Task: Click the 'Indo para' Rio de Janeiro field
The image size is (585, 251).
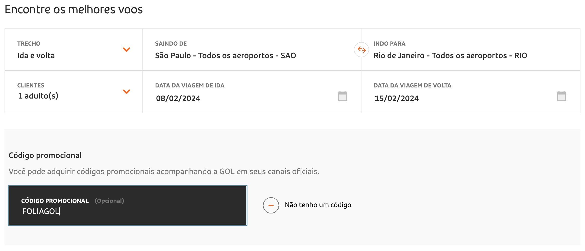Action: pyautogui.click(x=471, y=50)
